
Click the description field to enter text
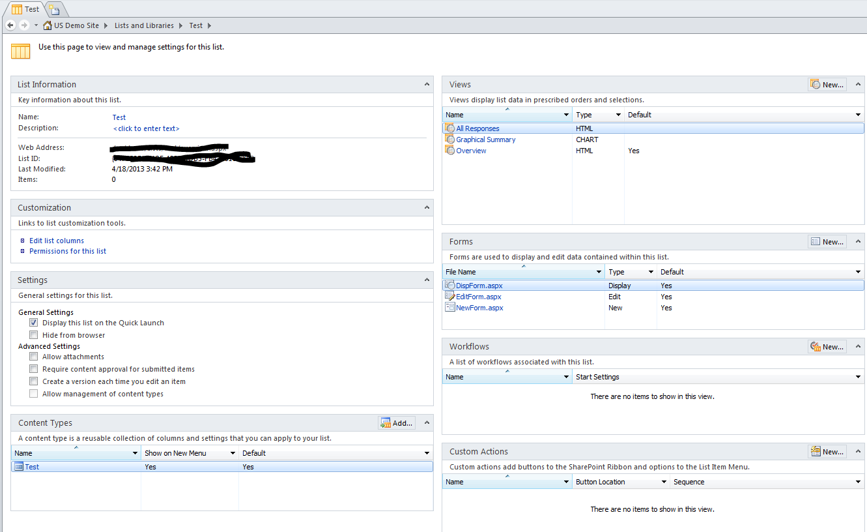146,128
